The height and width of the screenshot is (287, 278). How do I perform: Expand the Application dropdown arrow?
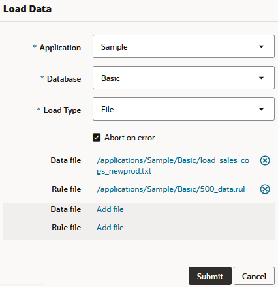click(261, 46)
